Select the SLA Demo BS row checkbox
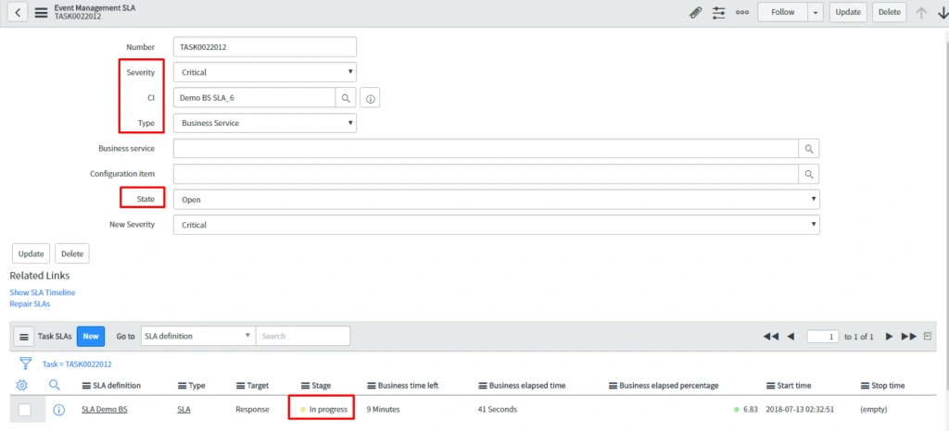949x431 pixels. click(25, 409)
